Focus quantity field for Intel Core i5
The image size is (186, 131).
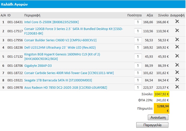point(138,22)
